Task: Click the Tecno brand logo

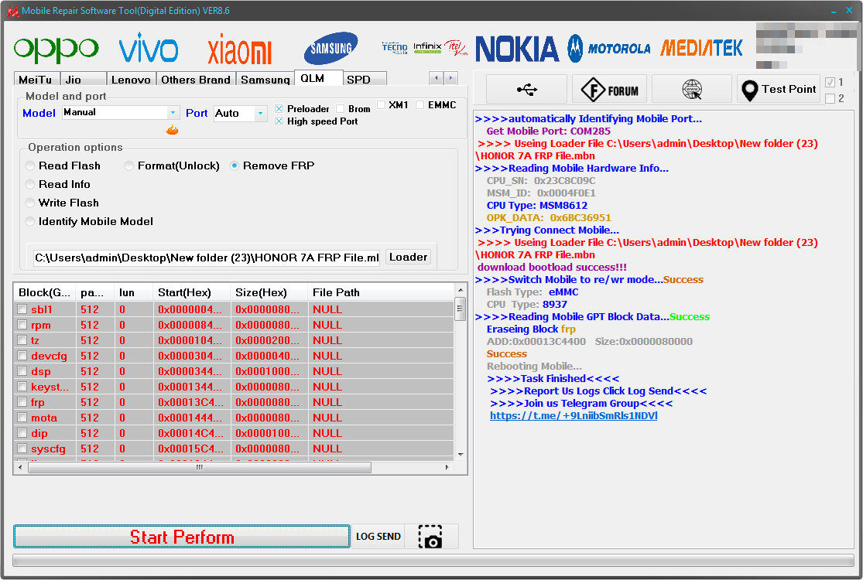Action: [x=395, y=47]
